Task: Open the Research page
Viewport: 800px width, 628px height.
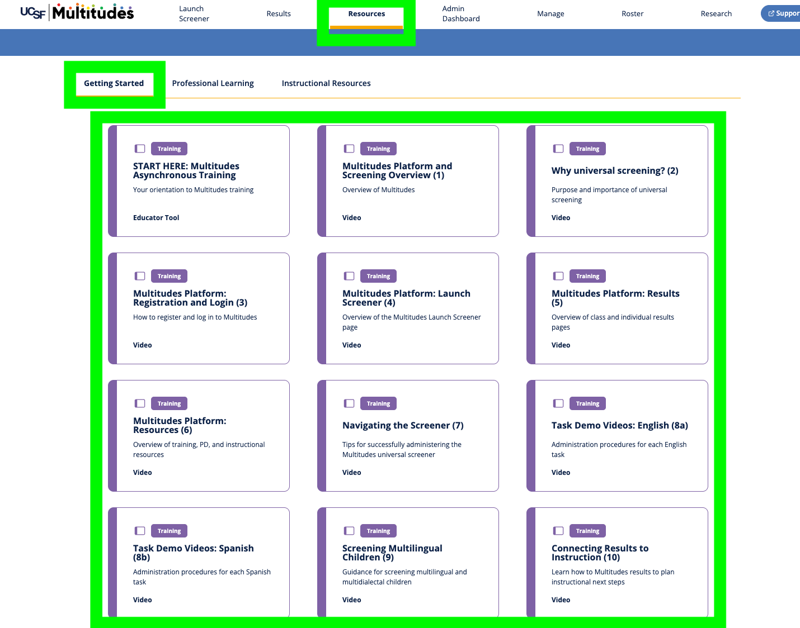Action: (x=716, y=14)
